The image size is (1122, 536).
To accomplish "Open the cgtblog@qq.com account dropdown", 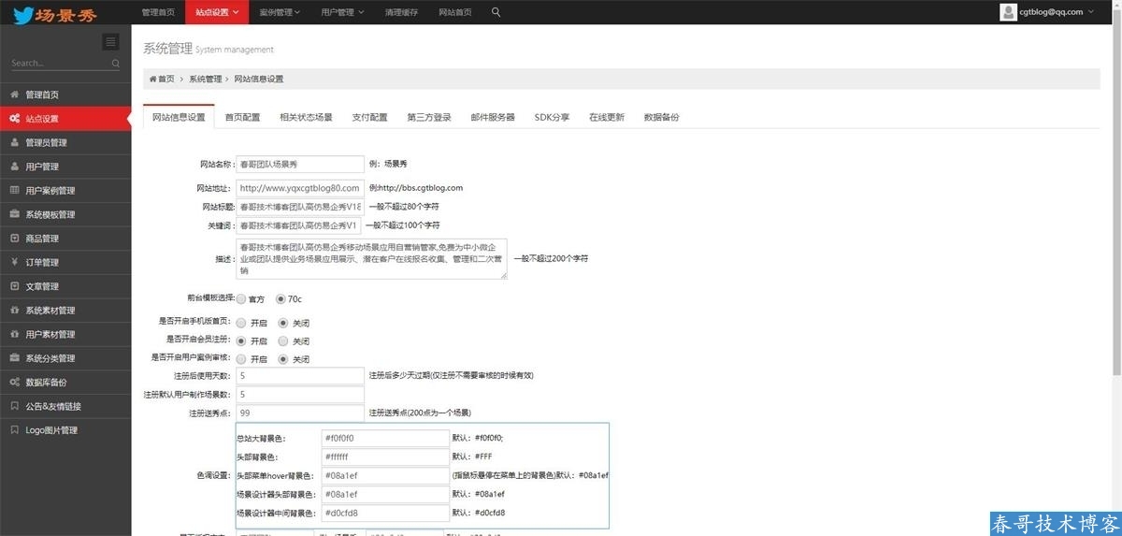I will point(1056,12).
